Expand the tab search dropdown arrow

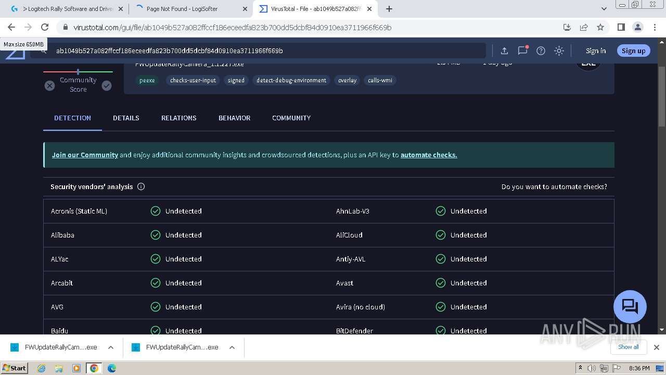[604, 9]
